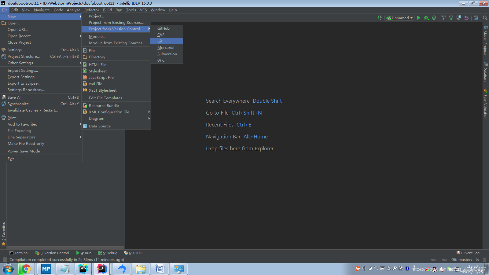The height and width of the screenshot is (275, 489).
Task: Add a new Data Source
Action: [116, 126]
